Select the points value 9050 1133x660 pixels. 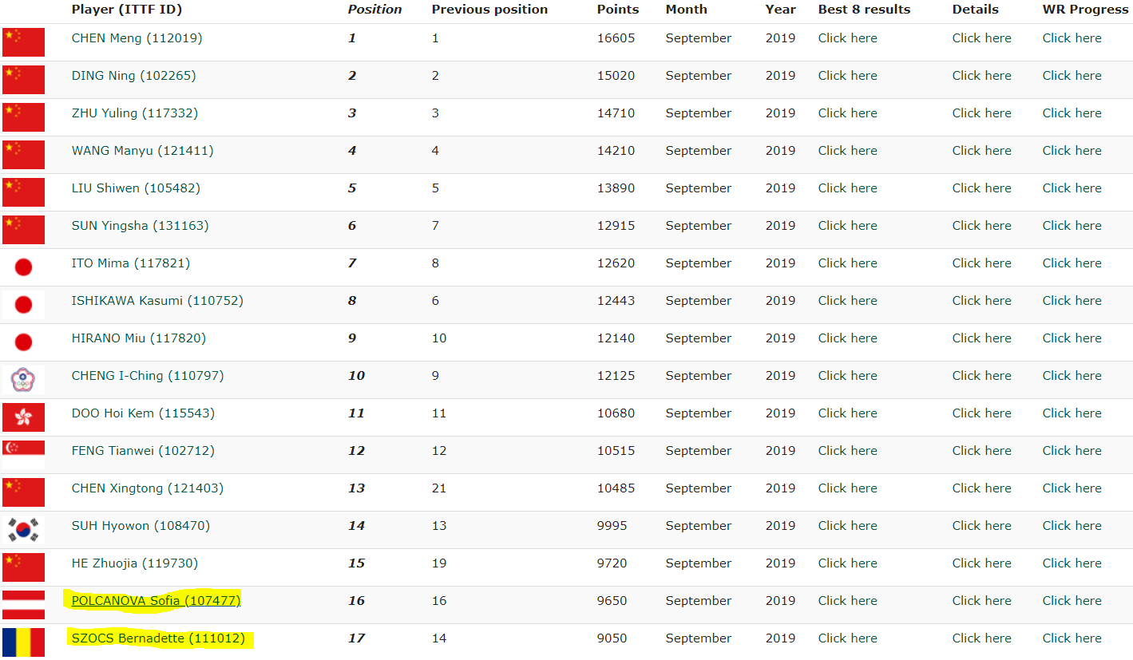point(612,638)
